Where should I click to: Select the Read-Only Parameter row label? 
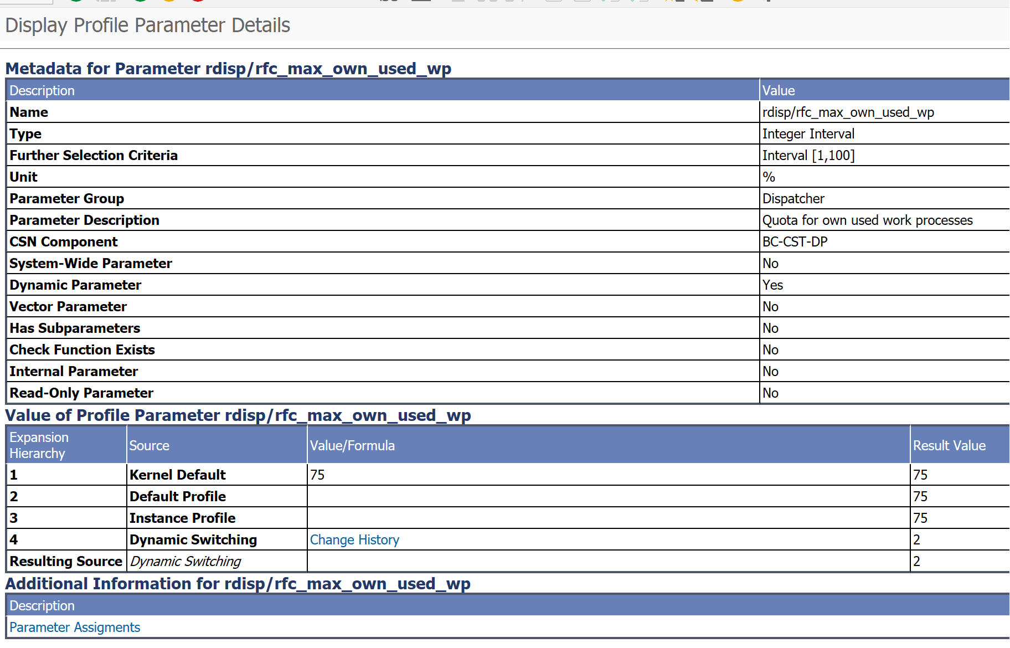click(81, 393)
